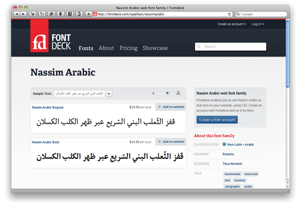Go forward with the browser forward arrow
This screenshot has height=202, width=300.
[23, 14]
